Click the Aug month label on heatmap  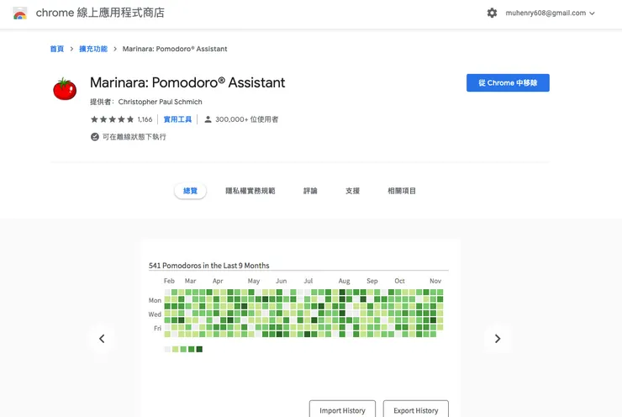coord(344,281)
